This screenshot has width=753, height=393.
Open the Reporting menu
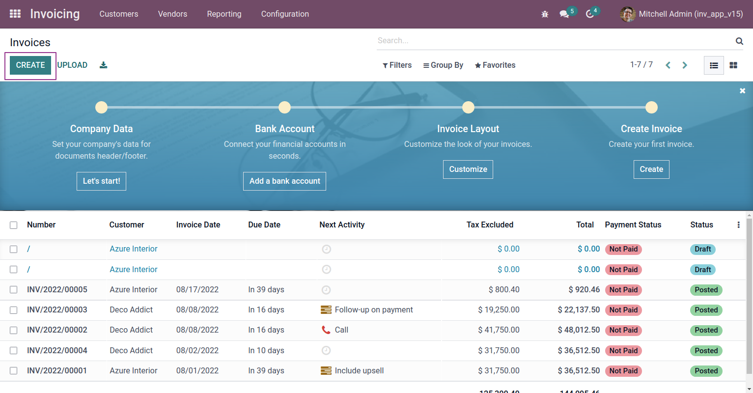tap(224, 14)
